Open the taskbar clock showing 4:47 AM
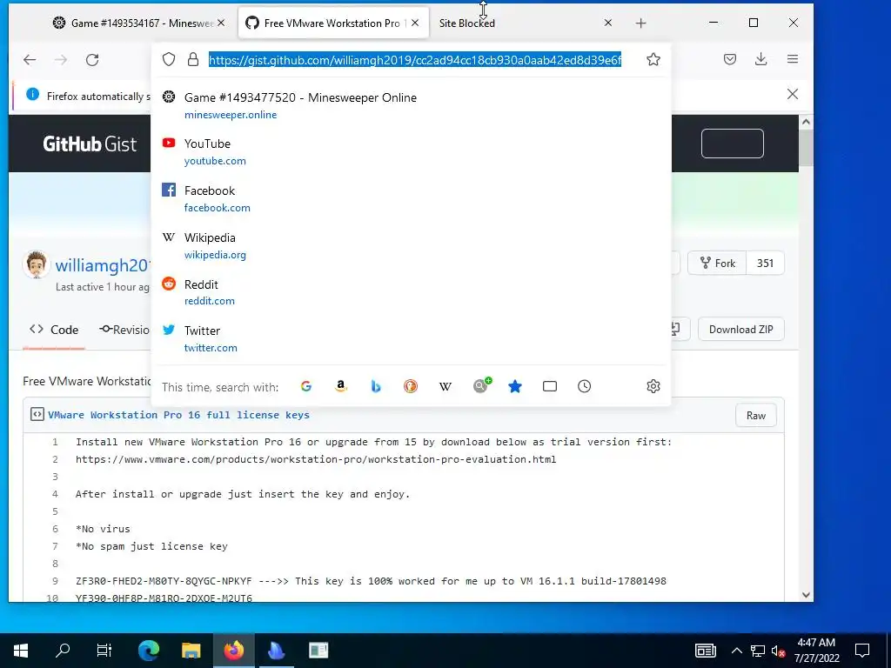Screen dimensions: 891x668 pyautogui.click(x=816, y=651)
